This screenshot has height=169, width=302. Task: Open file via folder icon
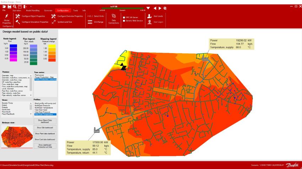(4, 6)
